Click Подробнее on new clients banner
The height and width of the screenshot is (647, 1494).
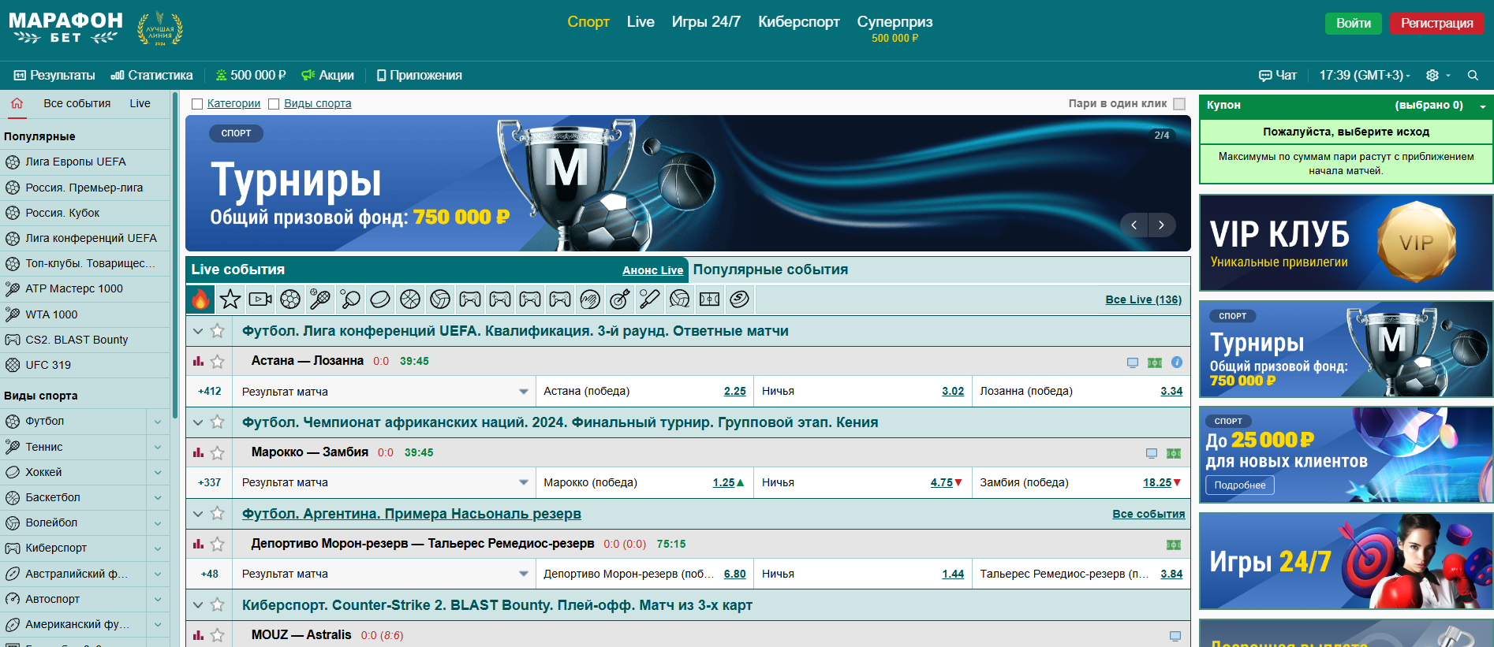point(1240,485)
